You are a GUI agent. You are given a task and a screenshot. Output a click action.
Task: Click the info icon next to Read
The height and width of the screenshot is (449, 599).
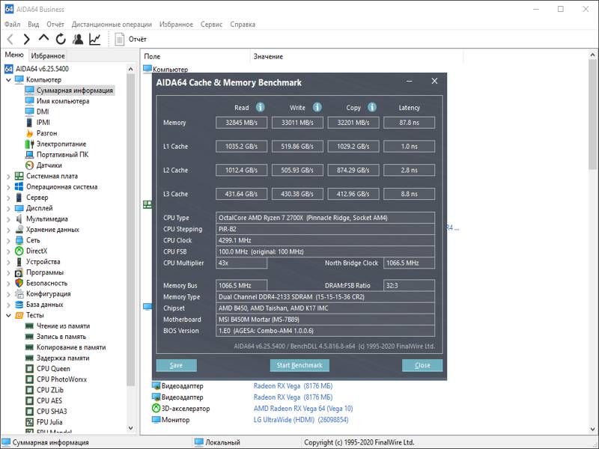pos(261,107)
